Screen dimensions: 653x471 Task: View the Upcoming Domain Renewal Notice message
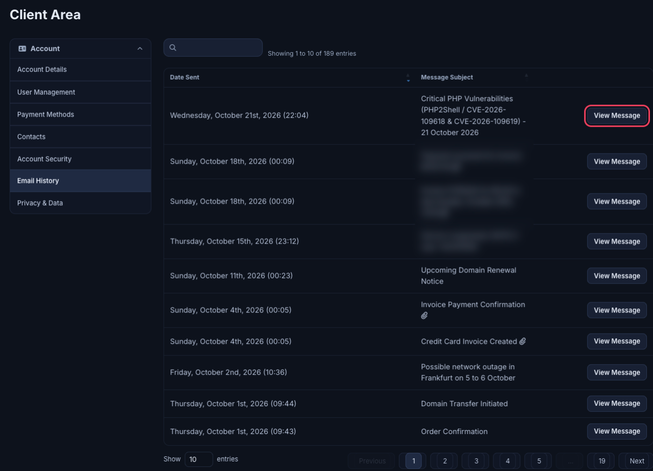coord(617,276)
